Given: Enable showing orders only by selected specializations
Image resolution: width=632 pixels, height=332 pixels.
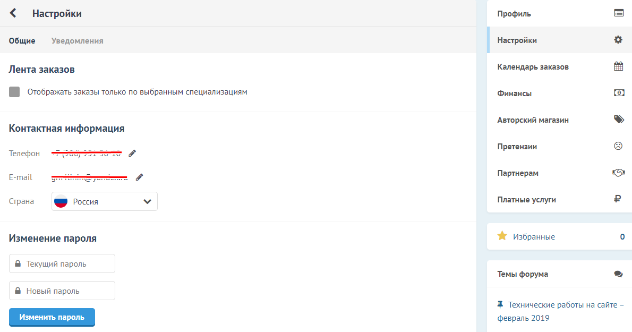Looking at the screenshot, I should coord(14,92).
